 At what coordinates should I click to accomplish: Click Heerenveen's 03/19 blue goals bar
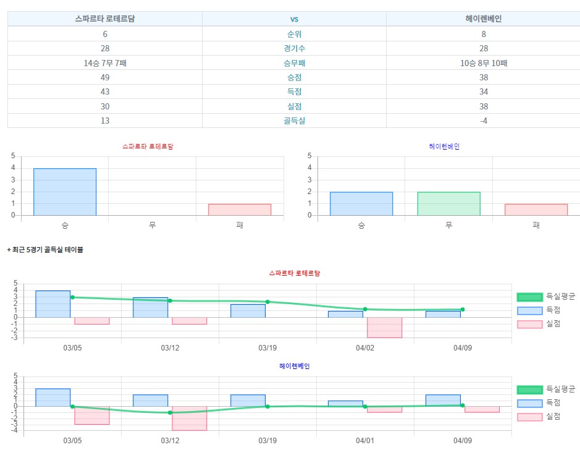248,401
